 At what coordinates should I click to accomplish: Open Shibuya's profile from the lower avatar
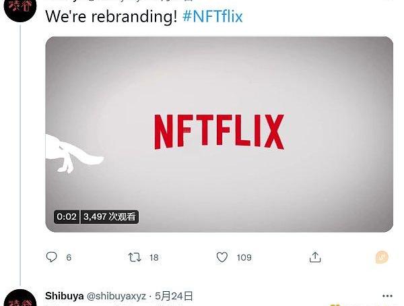(20, 299)
